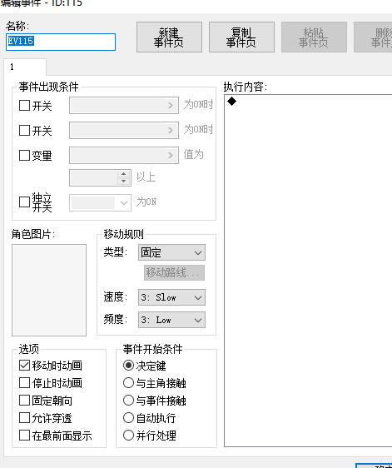Image resolution: width=392 pixels, height=468 pixels.
Task: Select event page tab 1
Action: (x=25, y=67)
